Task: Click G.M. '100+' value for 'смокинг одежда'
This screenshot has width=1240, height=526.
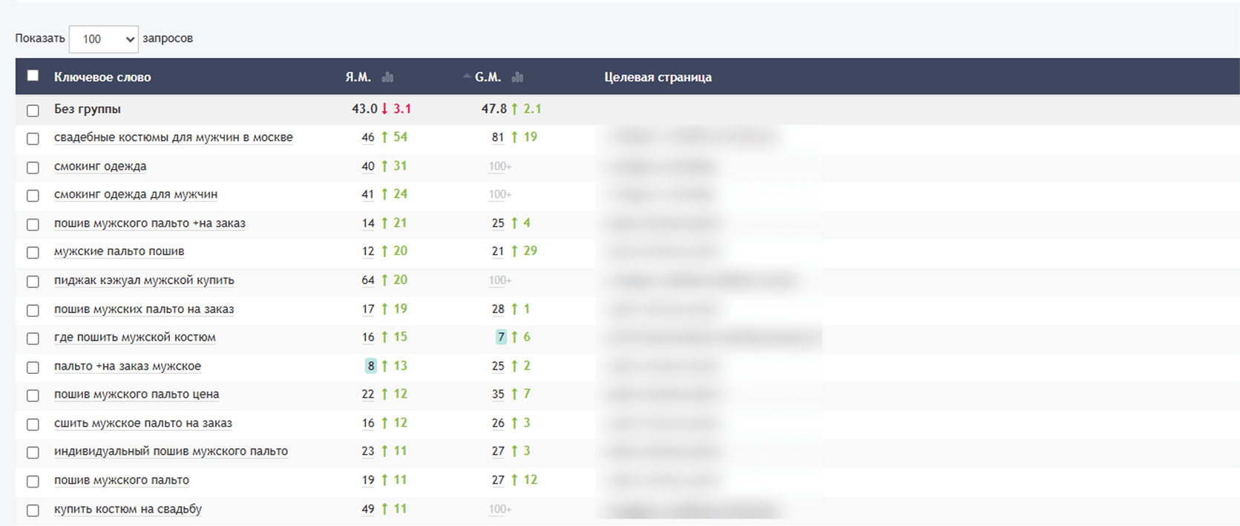Action: [500, 166]
